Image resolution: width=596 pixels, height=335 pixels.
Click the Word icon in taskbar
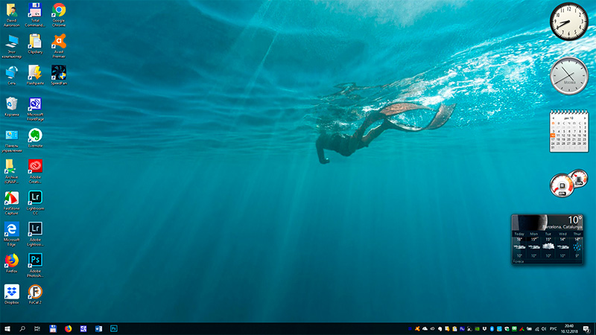click(98, 328)
